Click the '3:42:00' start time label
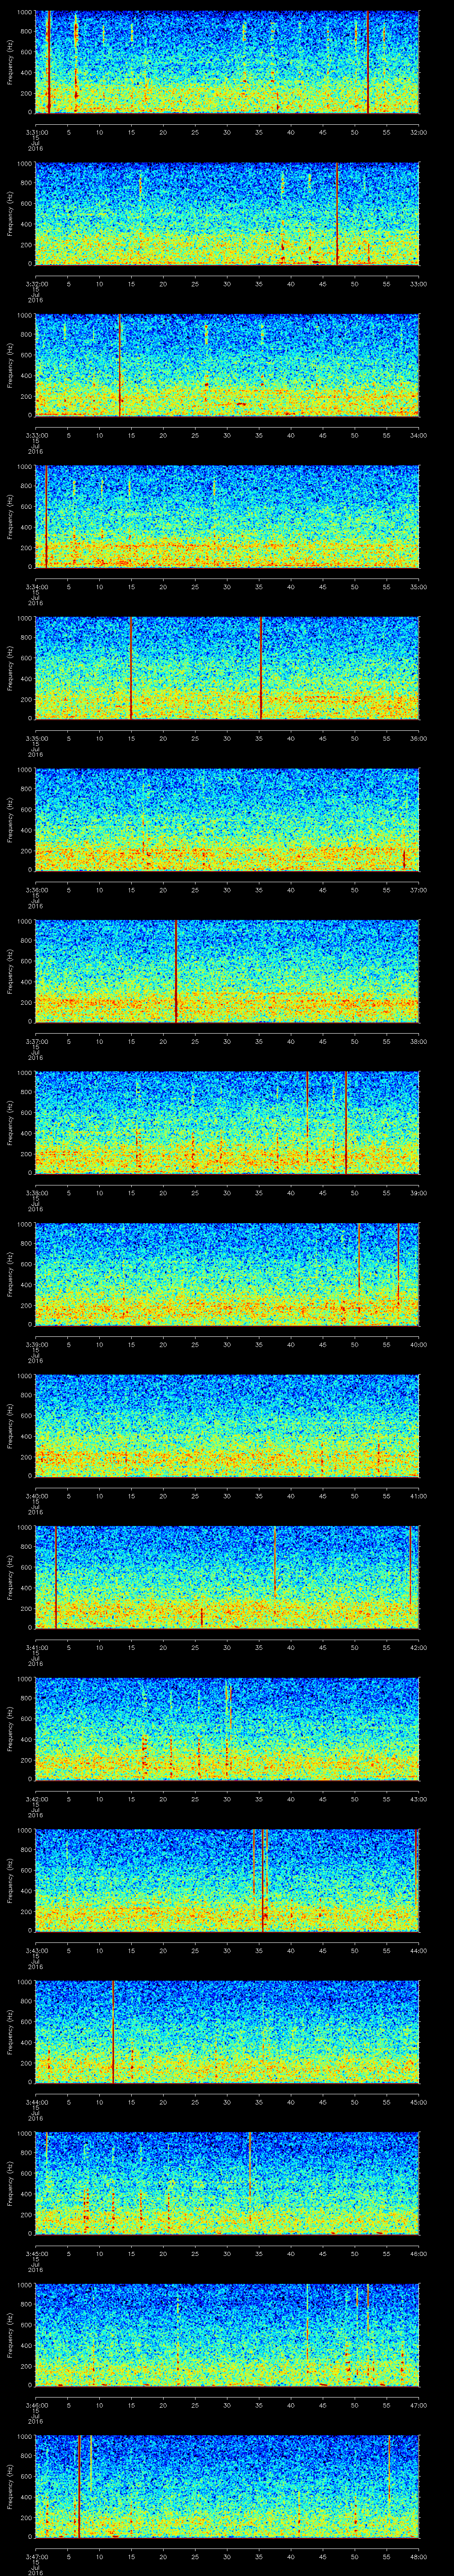The width and height of the screenshot is (454, 2576). click(36, 1798)
